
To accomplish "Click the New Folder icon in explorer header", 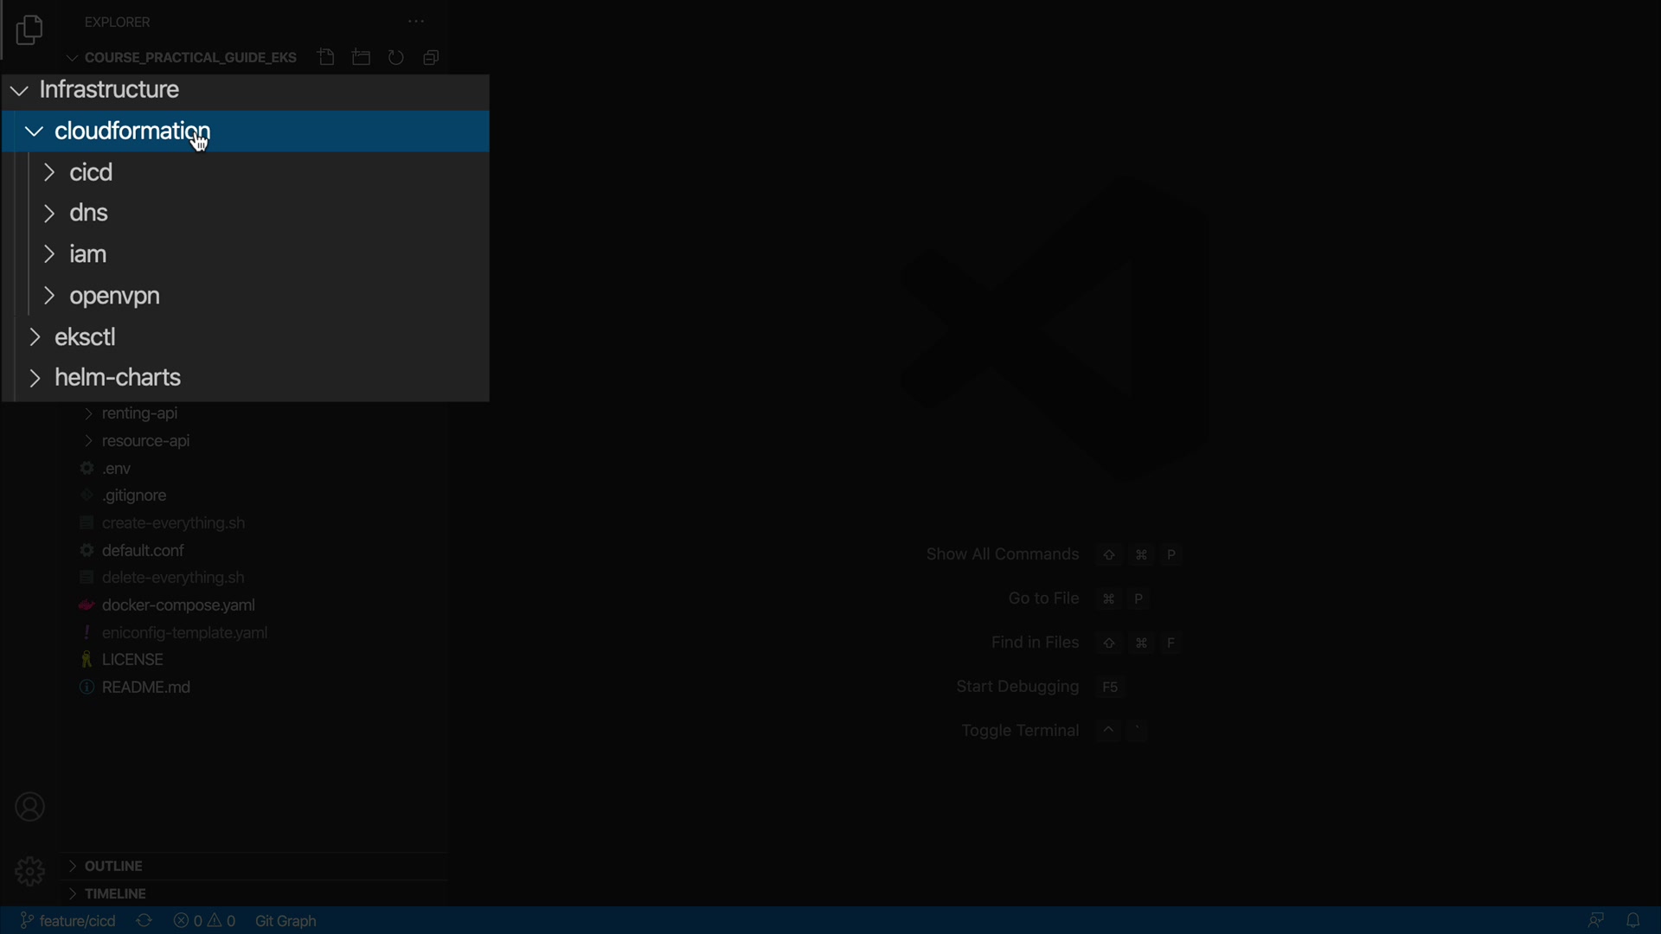I will 362,57.
